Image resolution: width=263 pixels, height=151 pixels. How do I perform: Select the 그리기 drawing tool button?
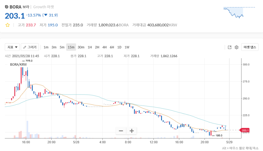[x=30, y=47]
